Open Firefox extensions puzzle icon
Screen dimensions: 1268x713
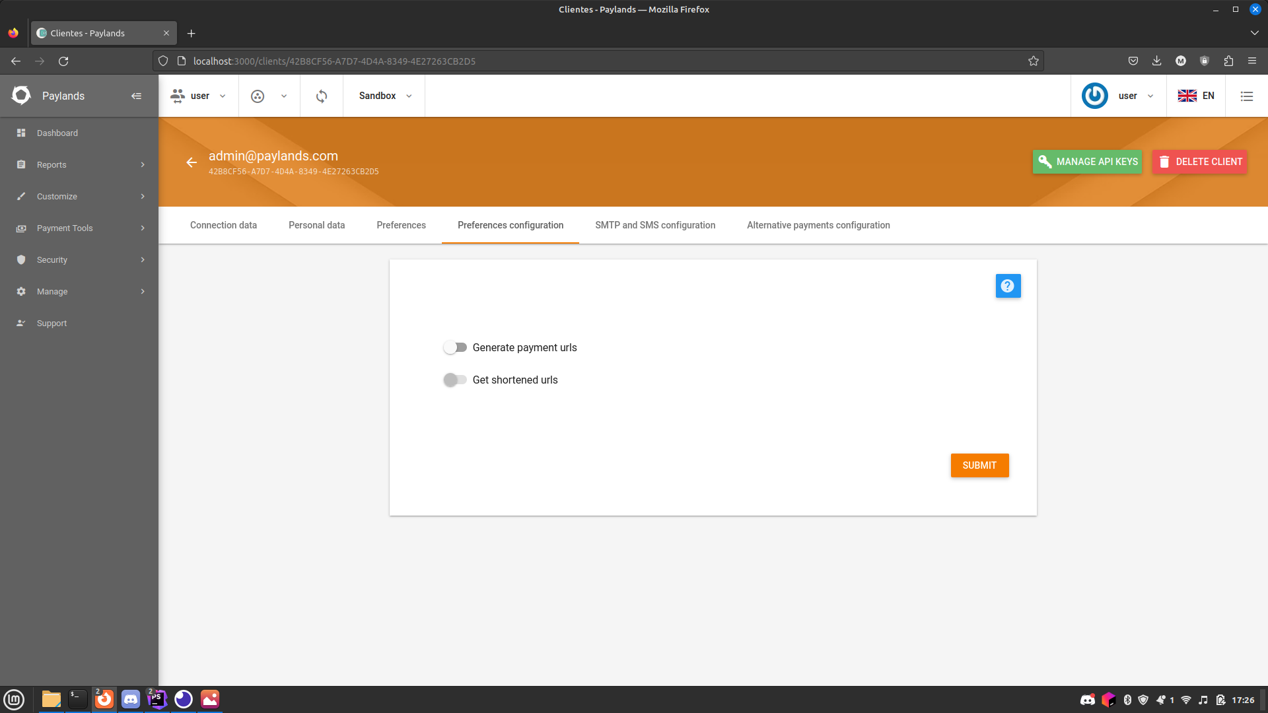(x=1228, y=61)
